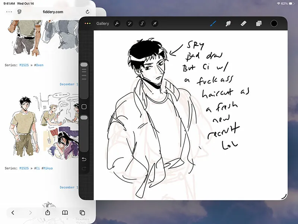This screenshot has height=224, width=298.
Task: Click the fiddery.com address field
Action: point(53,12)
